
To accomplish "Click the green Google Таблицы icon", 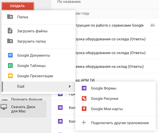I will (x=10, y=65).
